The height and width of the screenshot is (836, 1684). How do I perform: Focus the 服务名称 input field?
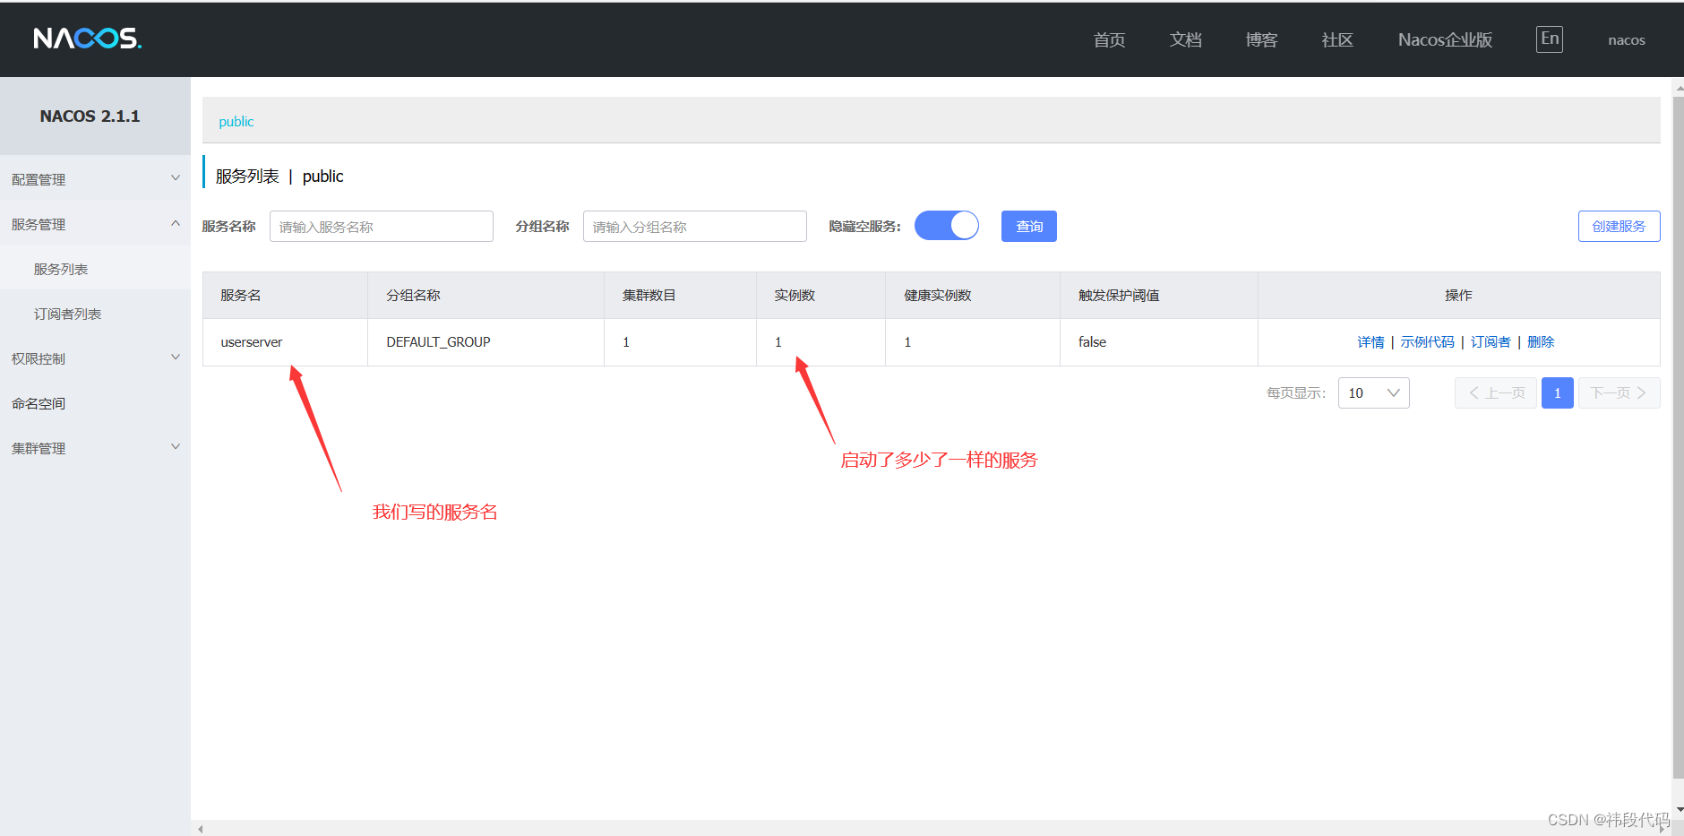pyautogui.click(x=382, y=226)
